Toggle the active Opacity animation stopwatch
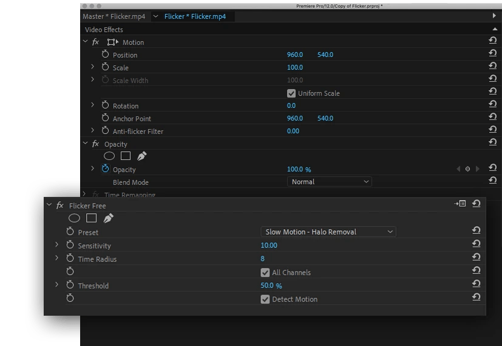The width and height of the screenshot is (502, 346). click(x=106, y=168)
